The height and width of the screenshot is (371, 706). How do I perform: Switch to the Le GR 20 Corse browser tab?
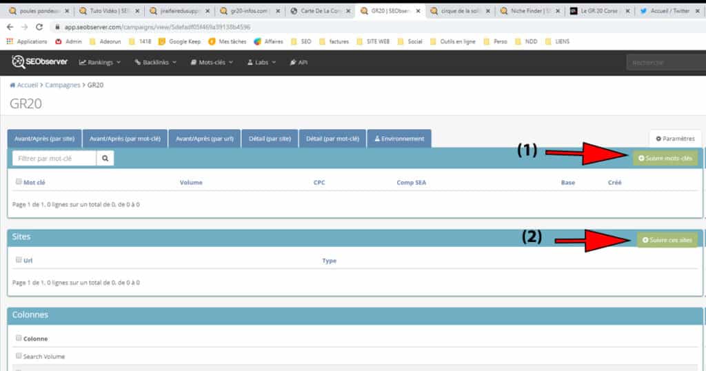click(599, 11)
